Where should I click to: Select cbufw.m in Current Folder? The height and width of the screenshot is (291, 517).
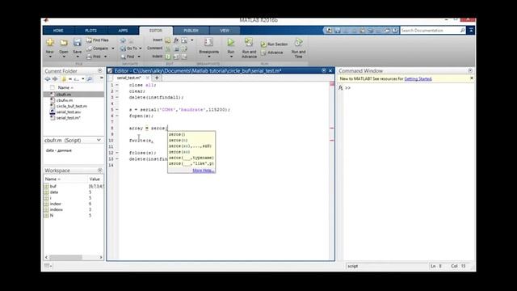click(65, 100)
